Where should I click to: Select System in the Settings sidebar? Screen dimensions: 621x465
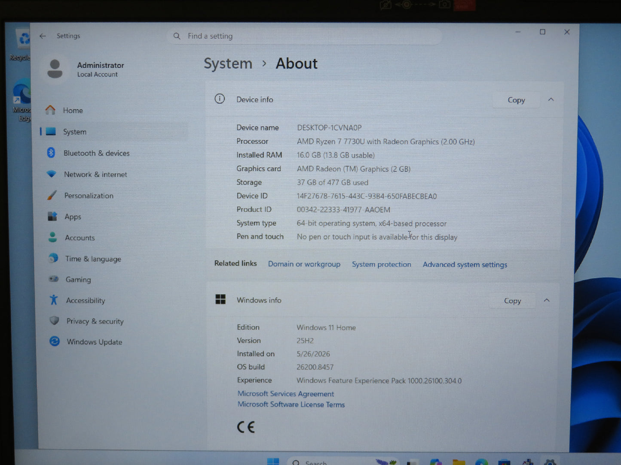click(114, 132)
